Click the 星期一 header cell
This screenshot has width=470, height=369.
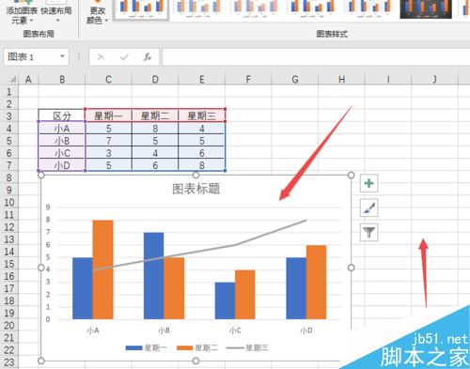(108, 115)
